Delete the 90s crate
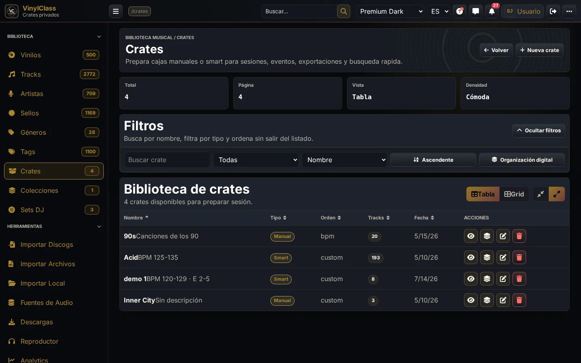This screenshot has width=581, height=363. (519, 236)
